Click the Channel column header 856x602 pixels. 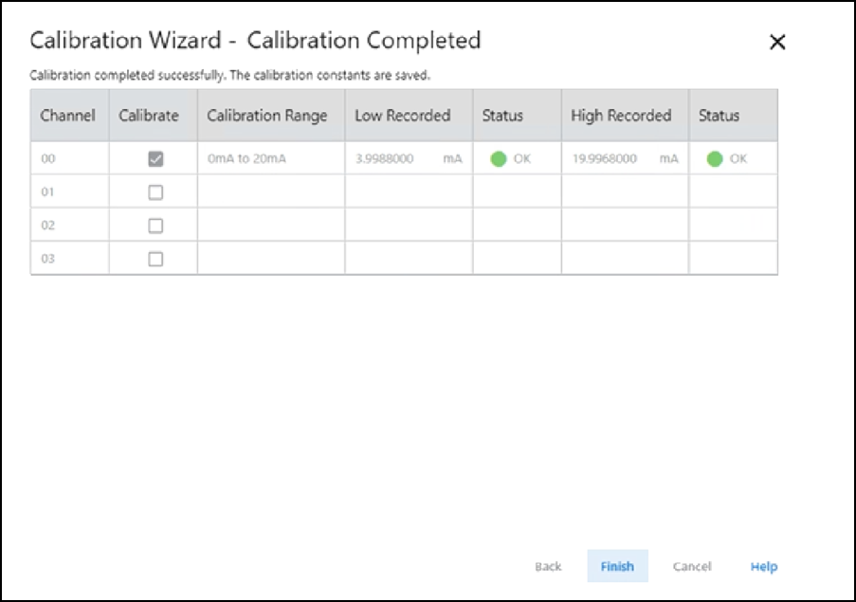(x=67, y=116)
